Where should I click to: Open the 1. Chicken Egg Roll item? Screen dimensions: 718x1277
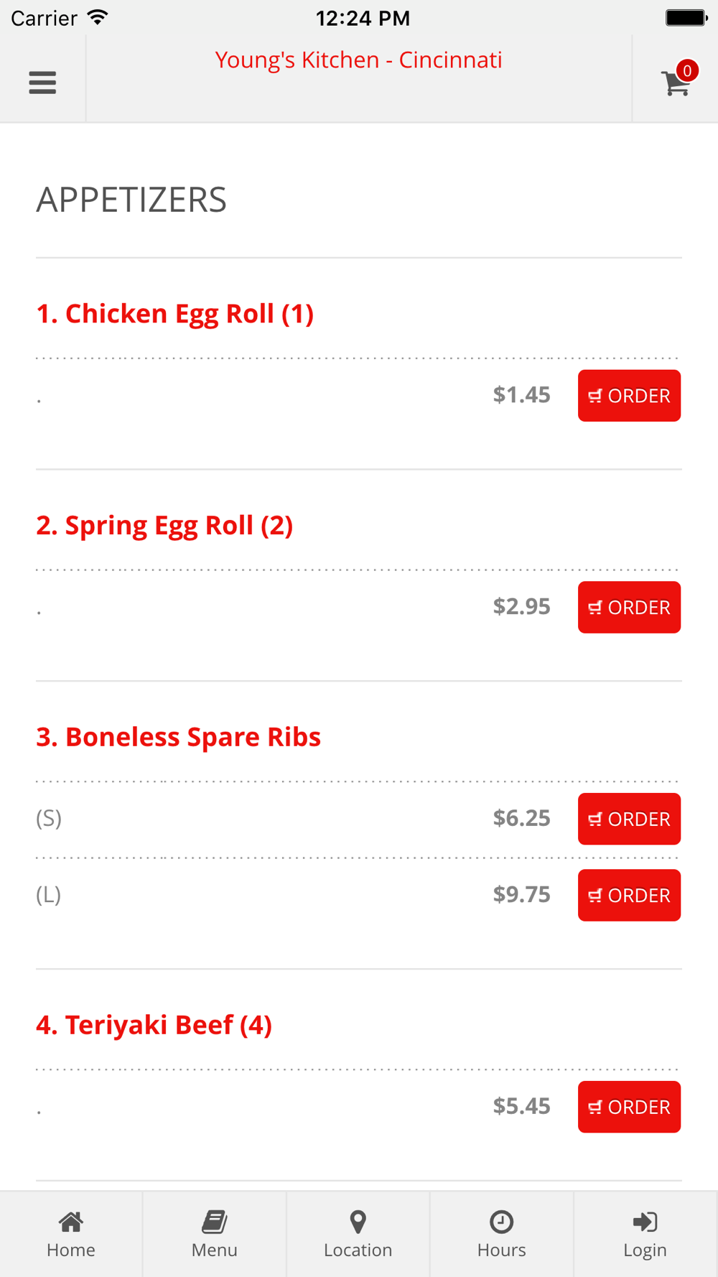(175, 314)
